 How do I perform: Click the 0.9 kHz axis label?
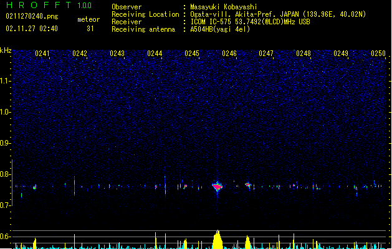click(x=6, y=143)
